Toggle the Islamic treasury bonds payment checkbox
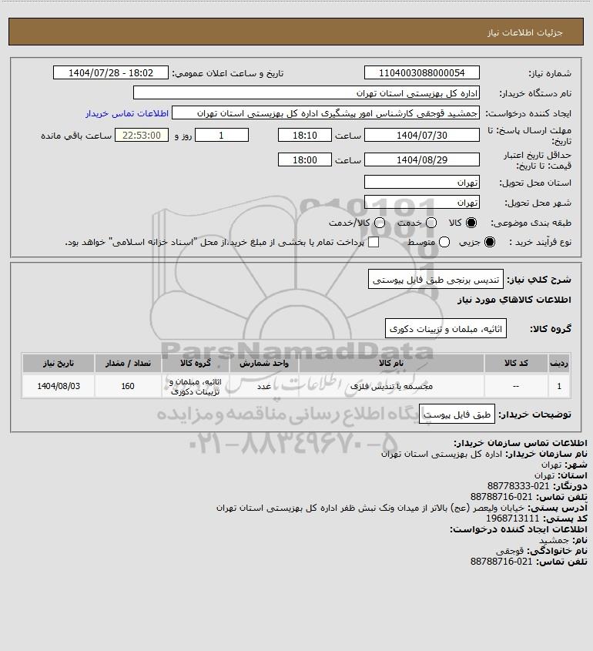The width and height of the screenshot is (593, 651). pyautogui.click(x=374, y=242)
